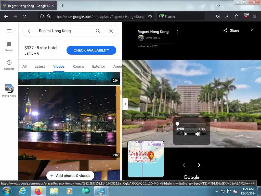
Task: Close the Regent Hong Kong tab
Action: click(53, 6)
